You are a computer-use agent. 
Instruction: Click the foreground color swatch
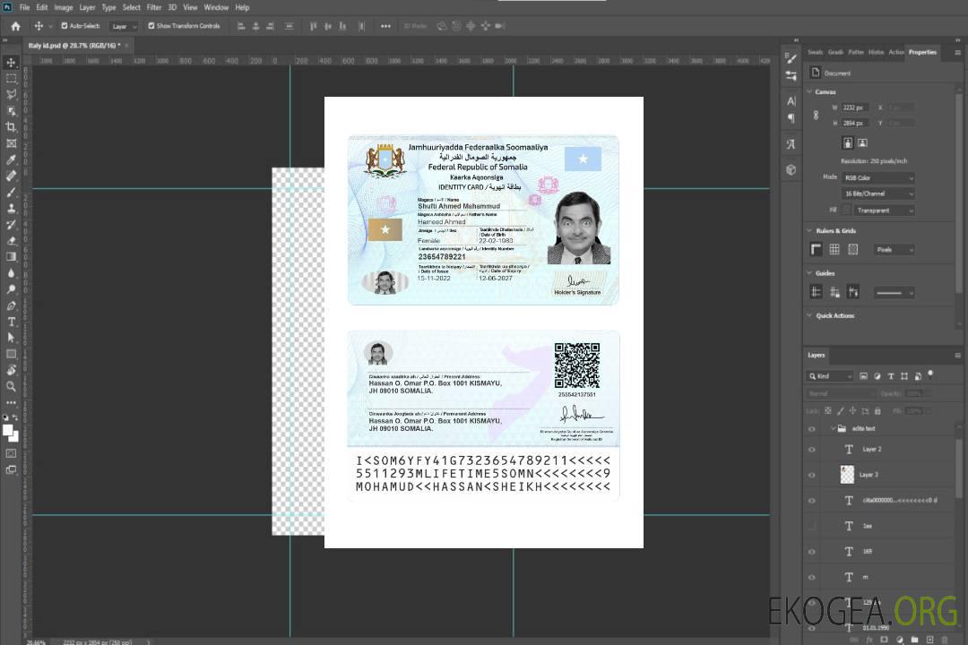[8, 430]
